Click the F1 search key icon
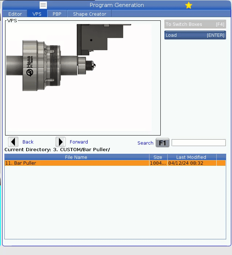Image resolution: width=232 pixels, height=255 pixels. pyautogui.click(x=162, y=143)
